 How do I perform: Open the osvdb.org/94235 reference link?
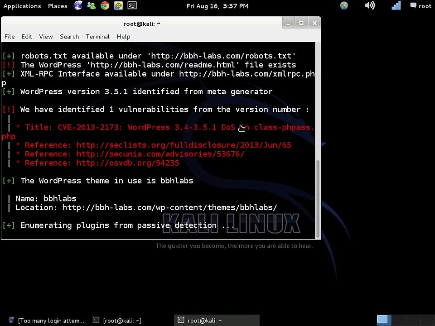point(128,163)
